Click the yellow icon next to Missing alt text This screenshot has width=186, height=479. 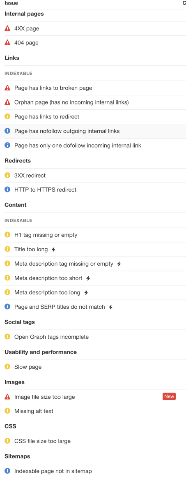pos(8,411)
